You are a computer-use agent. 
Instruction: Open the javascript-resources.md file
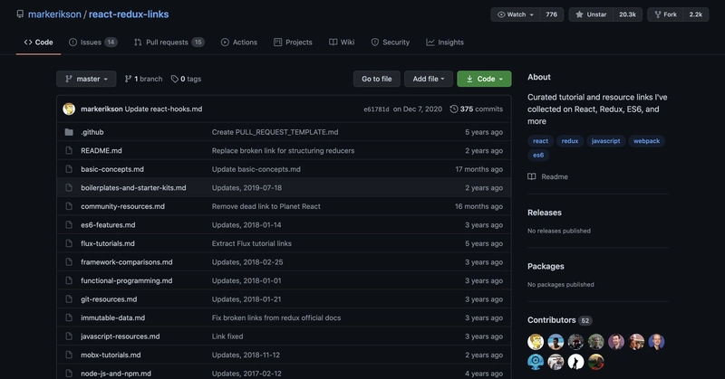point(121,336)
